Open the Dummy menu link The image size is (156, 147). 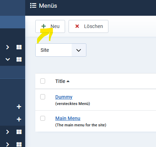[x=64, y=97]
